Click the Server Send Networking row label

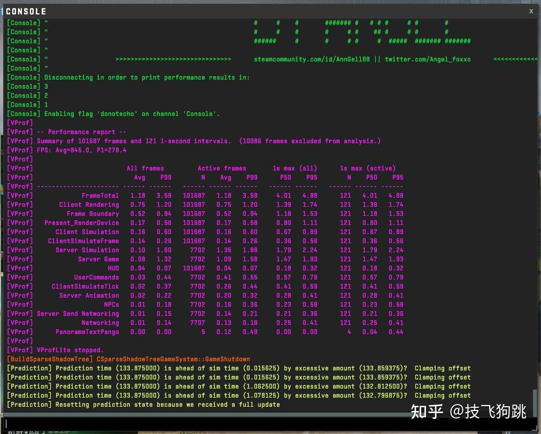[x=78, y=314]
